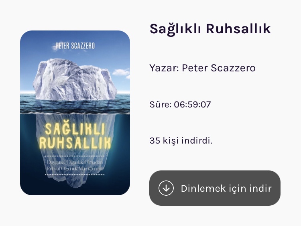
Task: Select the 'Sağlıklı Ruhsallık' heading title
Action: [x=210, y=29]
